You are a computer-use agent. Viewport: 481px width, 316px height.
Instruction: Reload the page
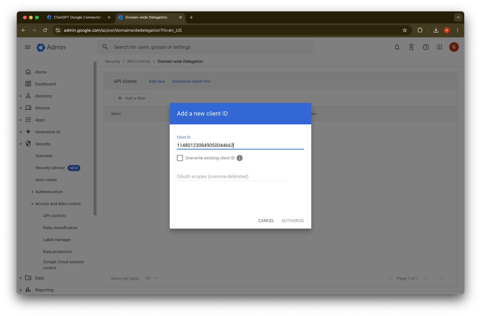point(45,30)
